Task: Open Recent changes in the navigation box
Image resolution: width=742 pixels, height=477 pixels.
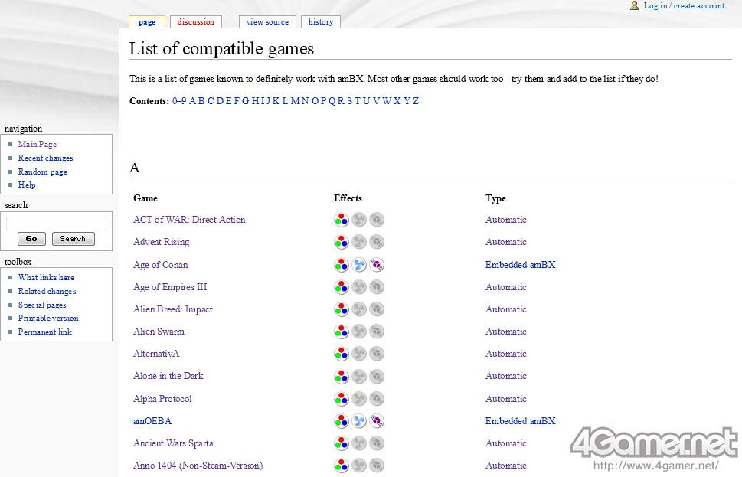Action: click(x=45, y=158)
